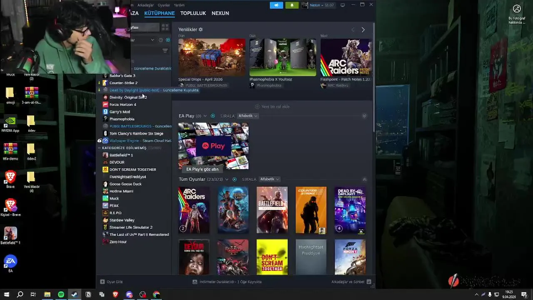Open Steam icon in taskbar

coord(75,295)
